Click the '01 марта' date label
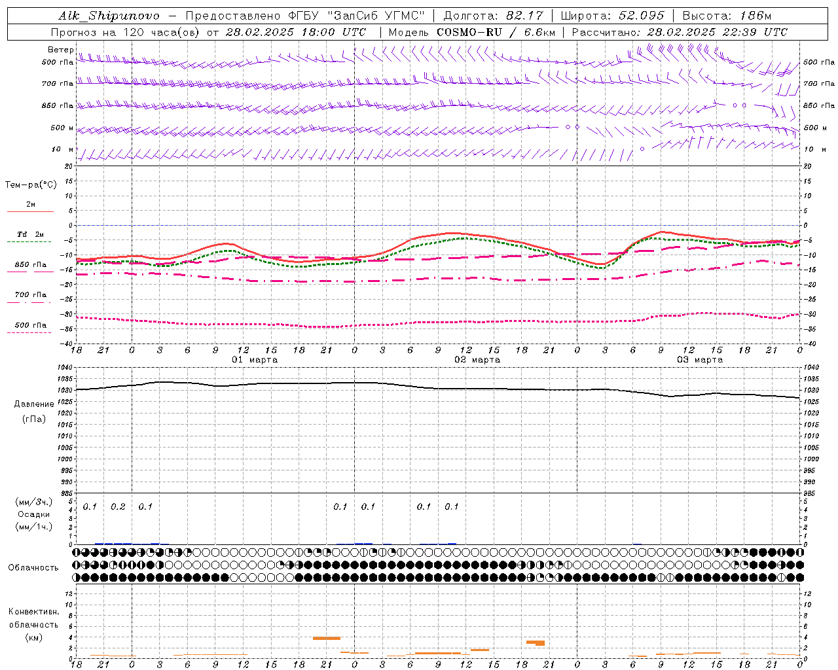Image resolution: width=838 pixels, height=670 pixels. coord(255,360)
